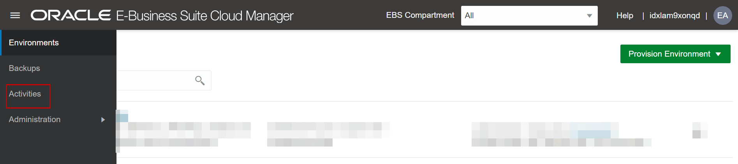The height and width of the screenshot is (164, 738).
Task: Click the Provision Environment button
Action: point(669,54)
